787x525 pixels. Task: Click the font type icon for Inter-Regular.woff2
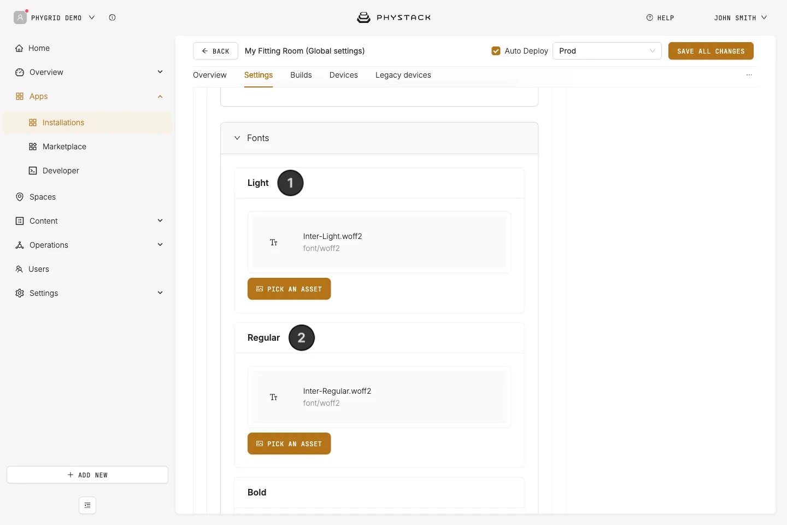pyautogui.click(x=274, y=397)
